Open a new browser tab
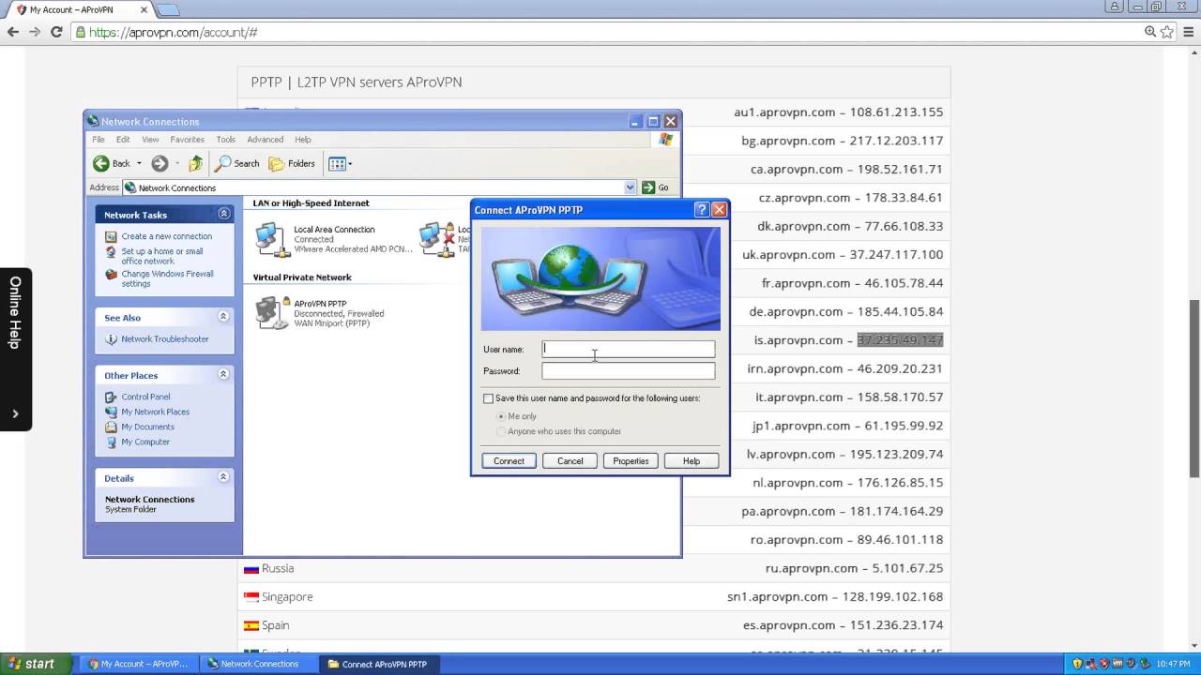Image resolution: width=1201 pixels, height=675 pixels. pos(167,9)
